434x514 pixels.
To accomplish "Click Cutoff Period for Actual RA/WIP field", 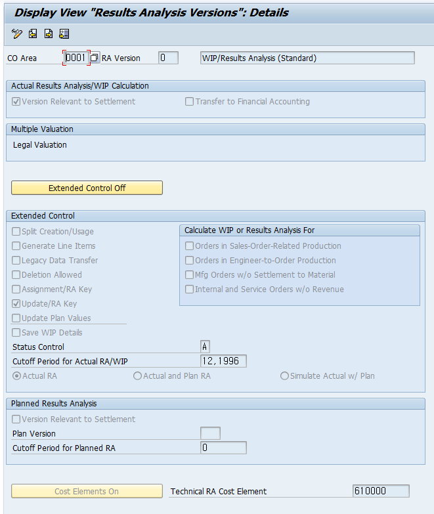I will click(223, 361).
